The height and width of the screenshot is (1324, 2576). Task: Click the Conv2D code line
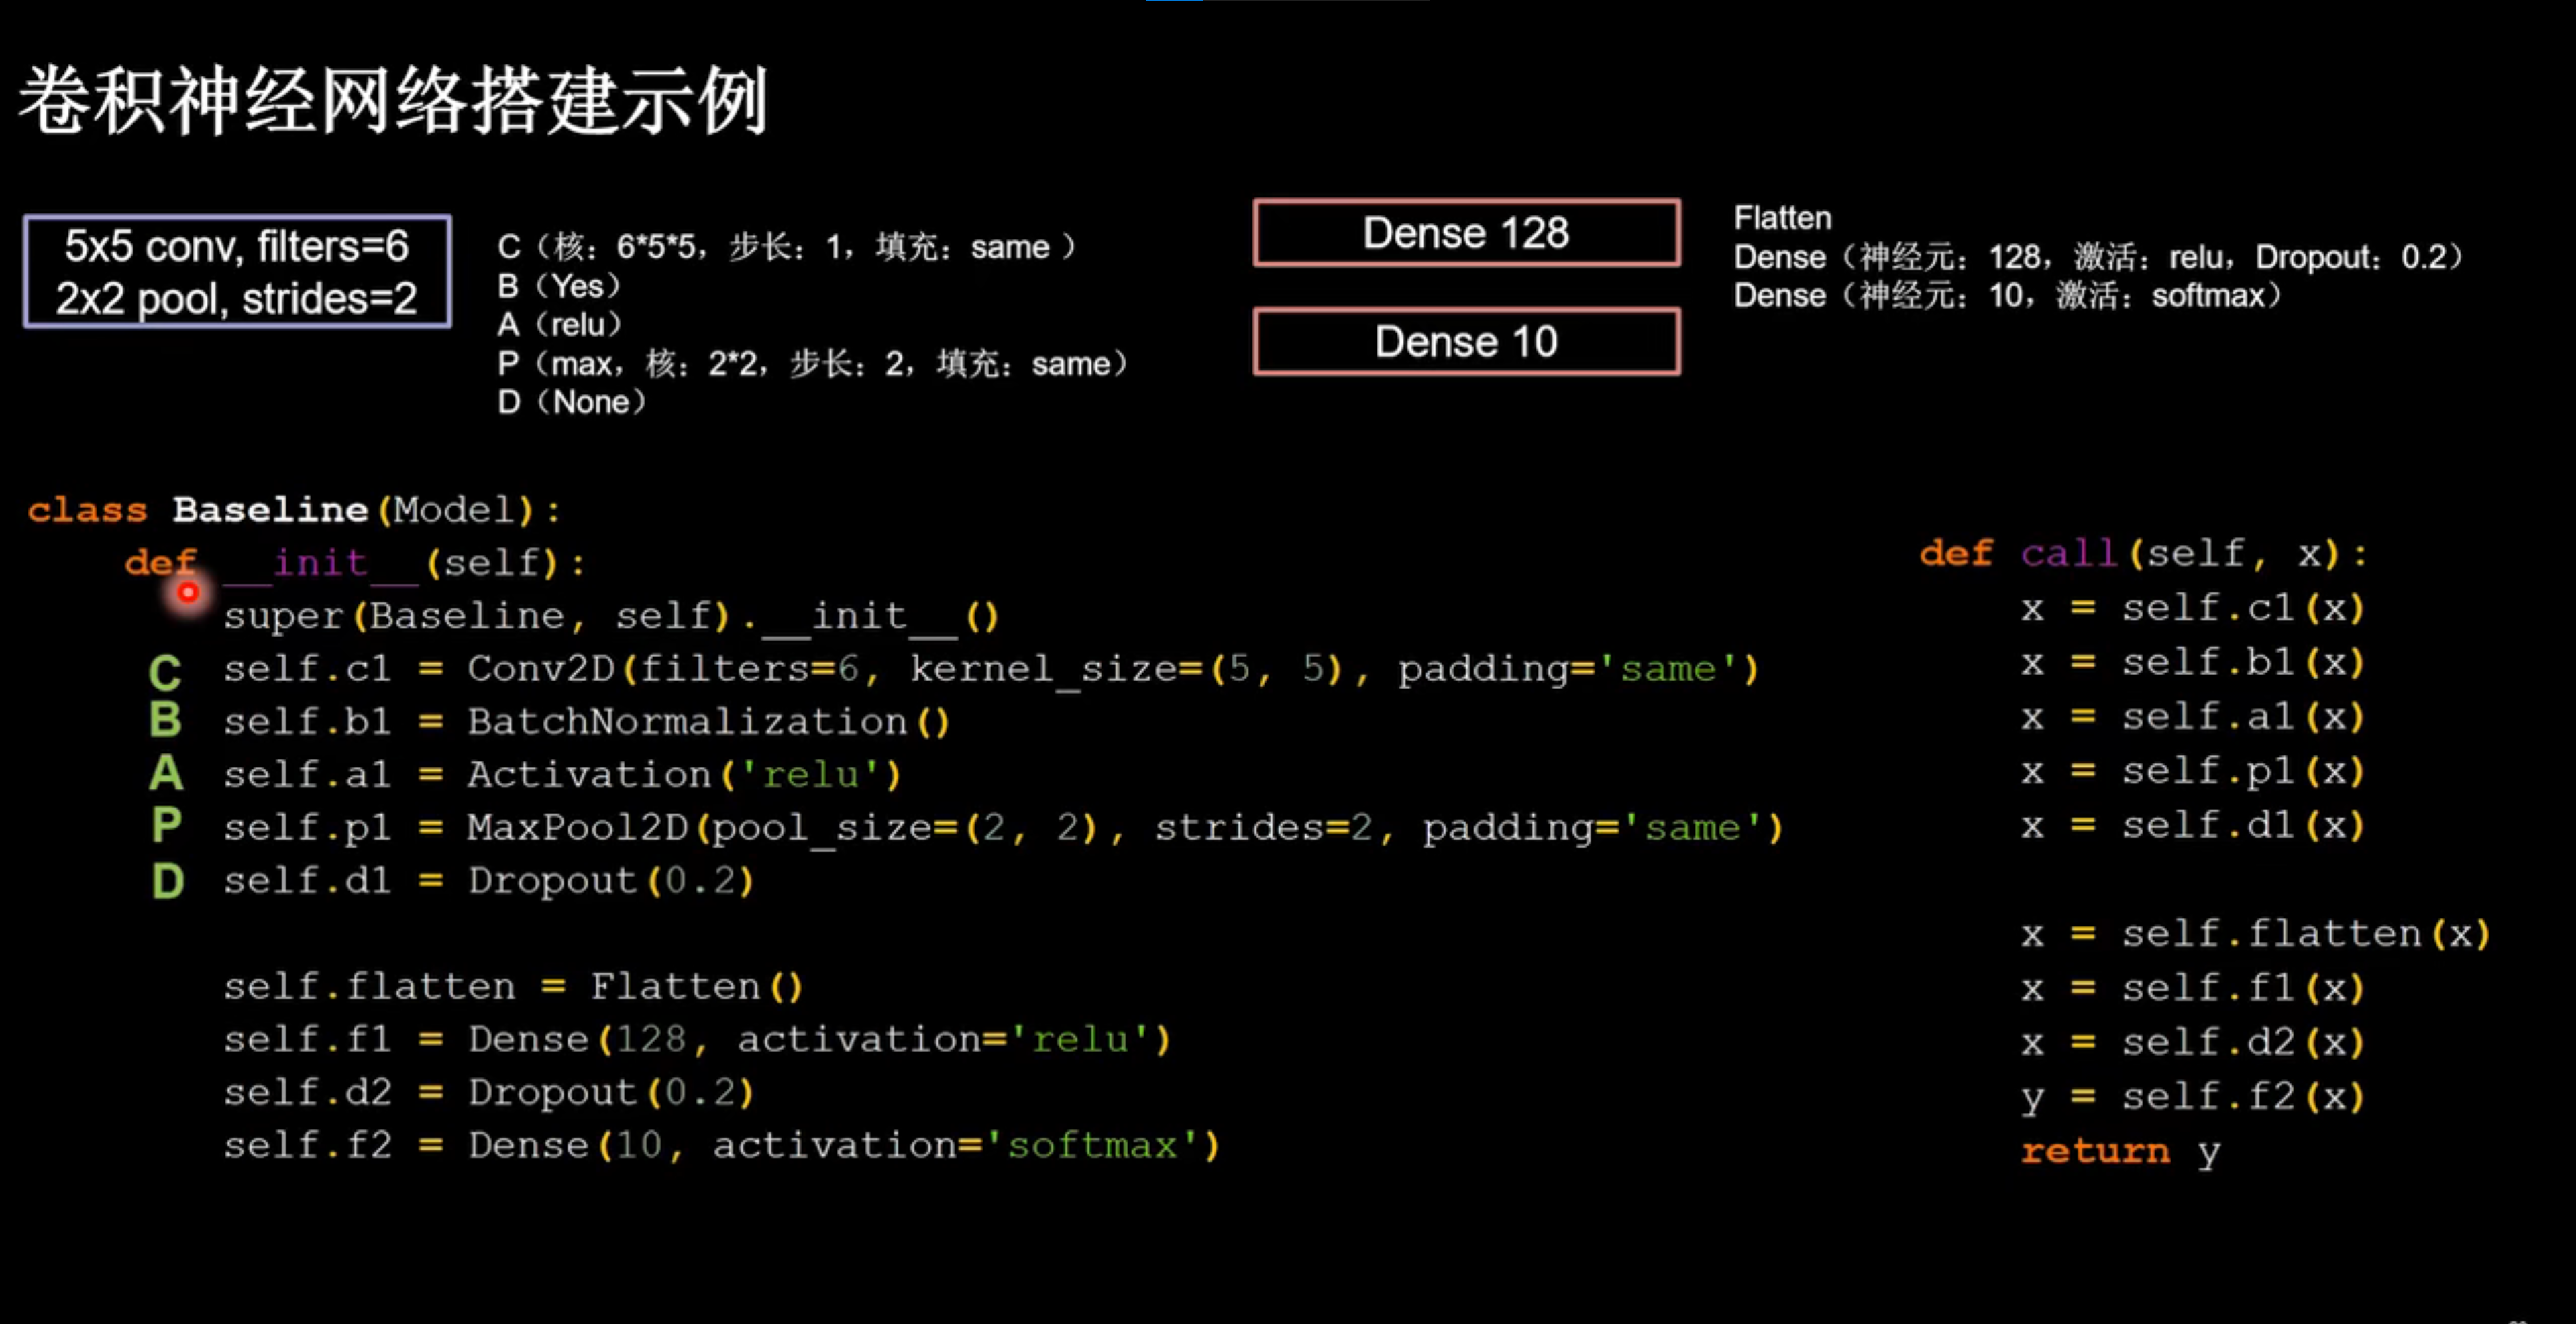tap(990, 669)
